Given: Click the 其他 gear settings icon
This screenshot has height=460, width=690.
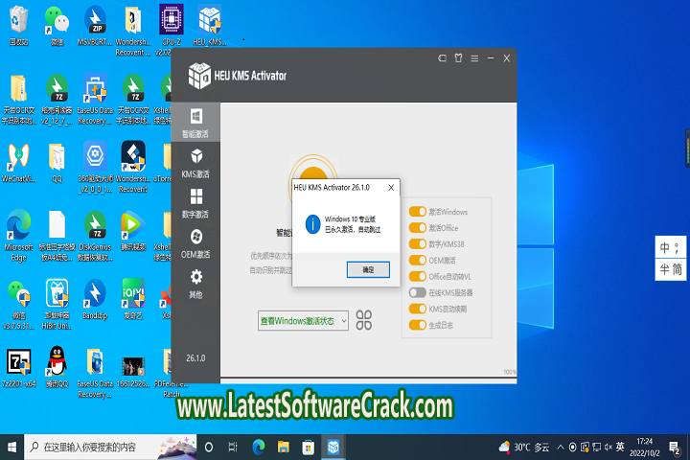Looking at the screenshot, I should (x=195, y=283).
